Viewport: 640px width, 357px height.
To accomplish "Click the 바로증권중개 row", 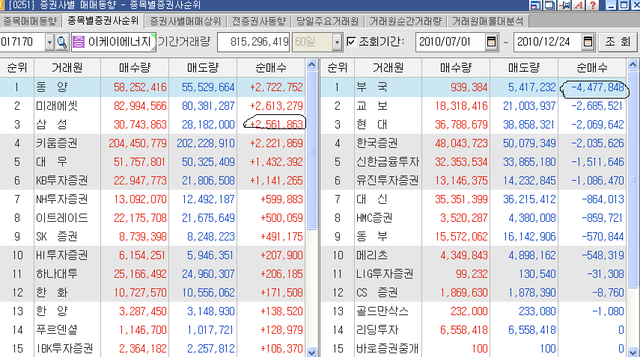I will pyautogui.click(x=473, y=349).
